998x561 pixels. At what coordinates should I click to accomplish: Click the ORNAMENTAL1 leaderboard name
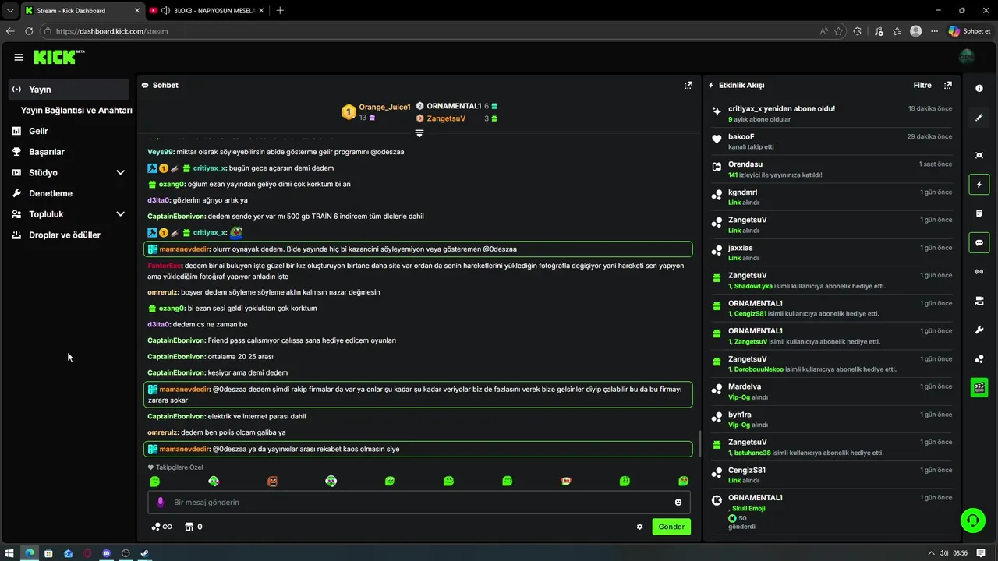coord(454,106)
